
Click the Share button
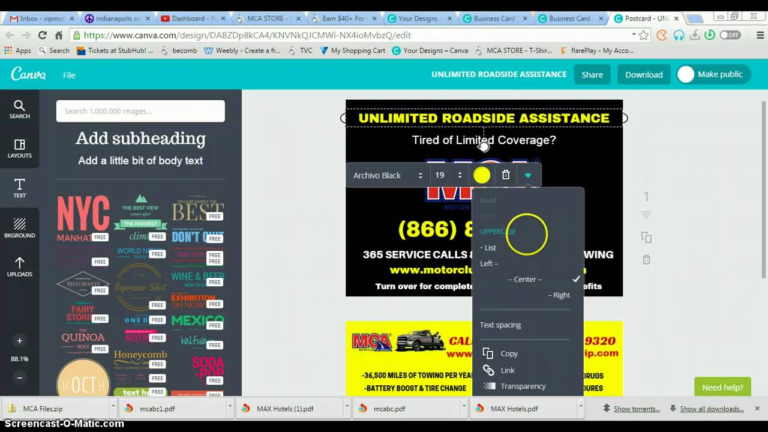click(x=592, y=74)
